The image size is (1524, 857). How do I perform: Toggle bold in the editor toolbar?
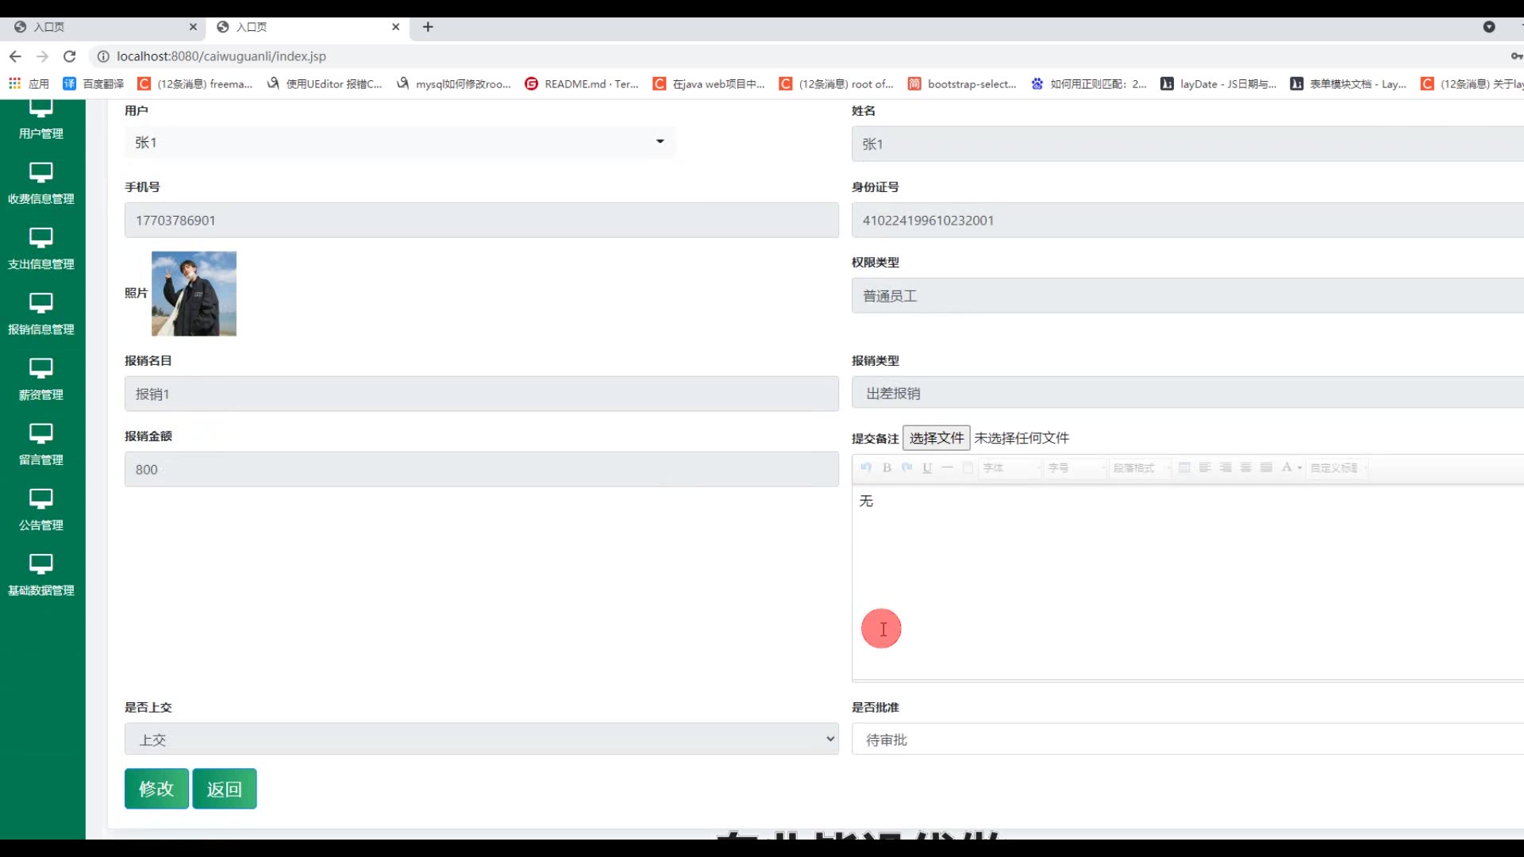point(887,468)
